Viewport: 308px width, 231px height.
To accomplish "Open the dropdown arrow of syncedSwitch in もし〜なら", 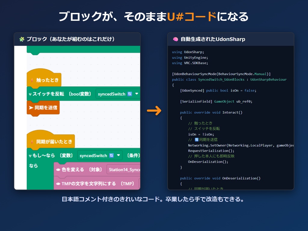I will (119, 155).
